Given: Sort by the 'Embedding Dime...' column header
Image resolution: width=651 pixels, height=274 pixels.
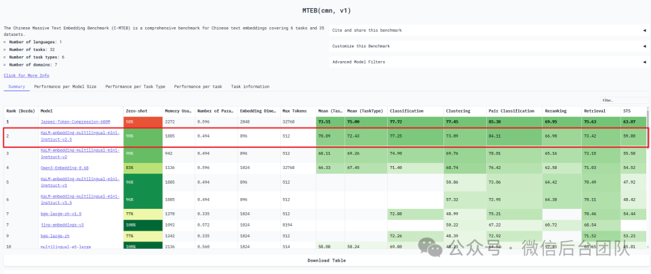Looking at the screenshot, I should [x=258, y=111].
